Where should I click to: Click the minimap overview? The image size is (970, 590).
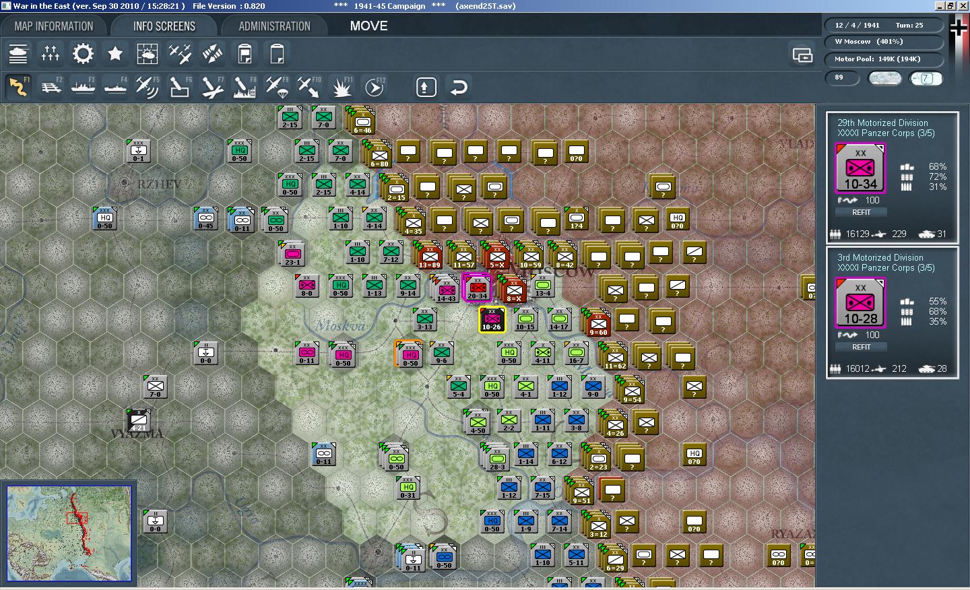pos(69,533)
